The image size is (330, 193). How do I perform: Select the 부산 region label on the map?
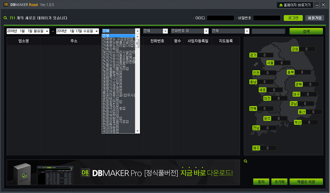[x=298, y=122]
